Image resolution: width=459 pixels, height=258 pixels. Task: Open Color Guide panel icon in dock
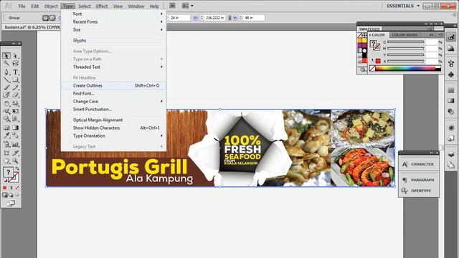coord(451,48)
